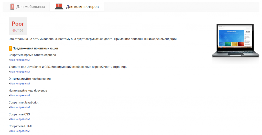Click the text about removing blocking JavaScript and CSS
262x135 pixels.
(68, 67)
